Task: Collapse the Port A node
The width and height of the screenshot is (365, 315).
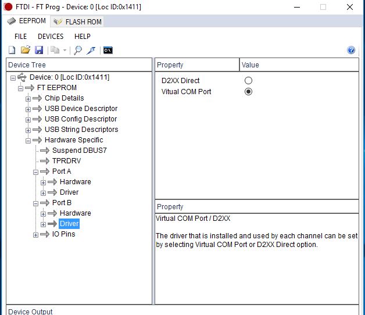Action: (x=35, y=172)
